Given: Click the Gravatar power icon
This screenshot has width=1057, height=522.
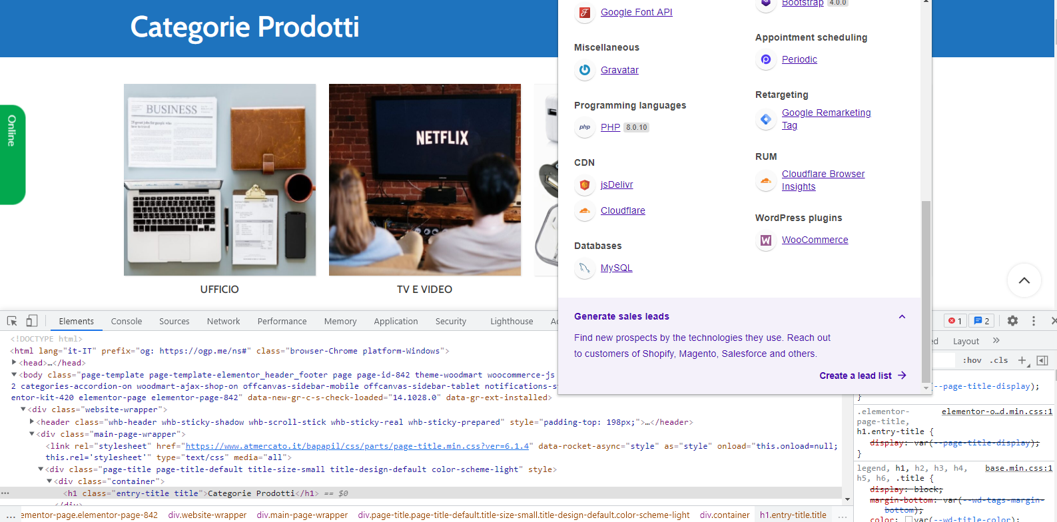Looking at the screenshot, I should 584,70.
